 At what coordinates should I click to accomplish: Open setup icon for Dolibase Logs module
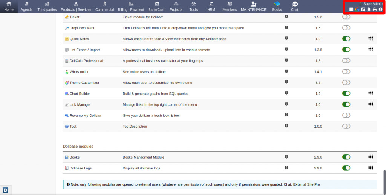click(371, 168)
